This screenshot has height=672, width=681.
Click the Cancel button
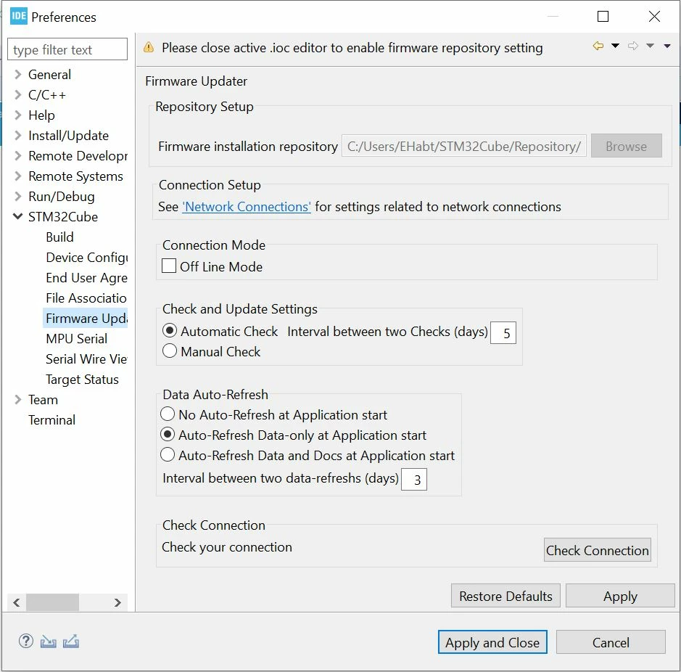(611, 642)
